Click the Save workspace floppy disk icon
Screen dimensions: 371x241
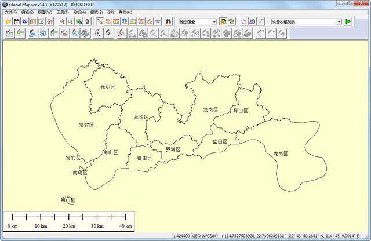pyautogui.click(x=17, y=21)
